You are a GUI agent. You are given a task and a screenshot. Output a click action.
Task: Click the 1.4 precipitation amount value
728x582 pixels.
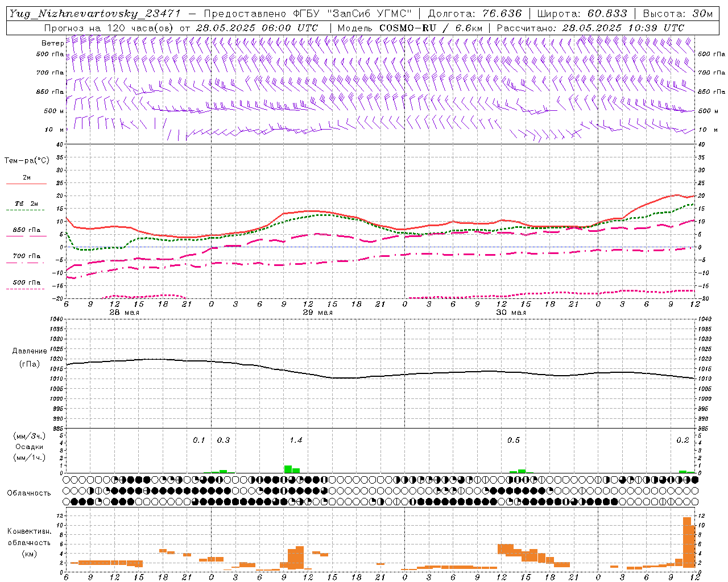(296, 440)
